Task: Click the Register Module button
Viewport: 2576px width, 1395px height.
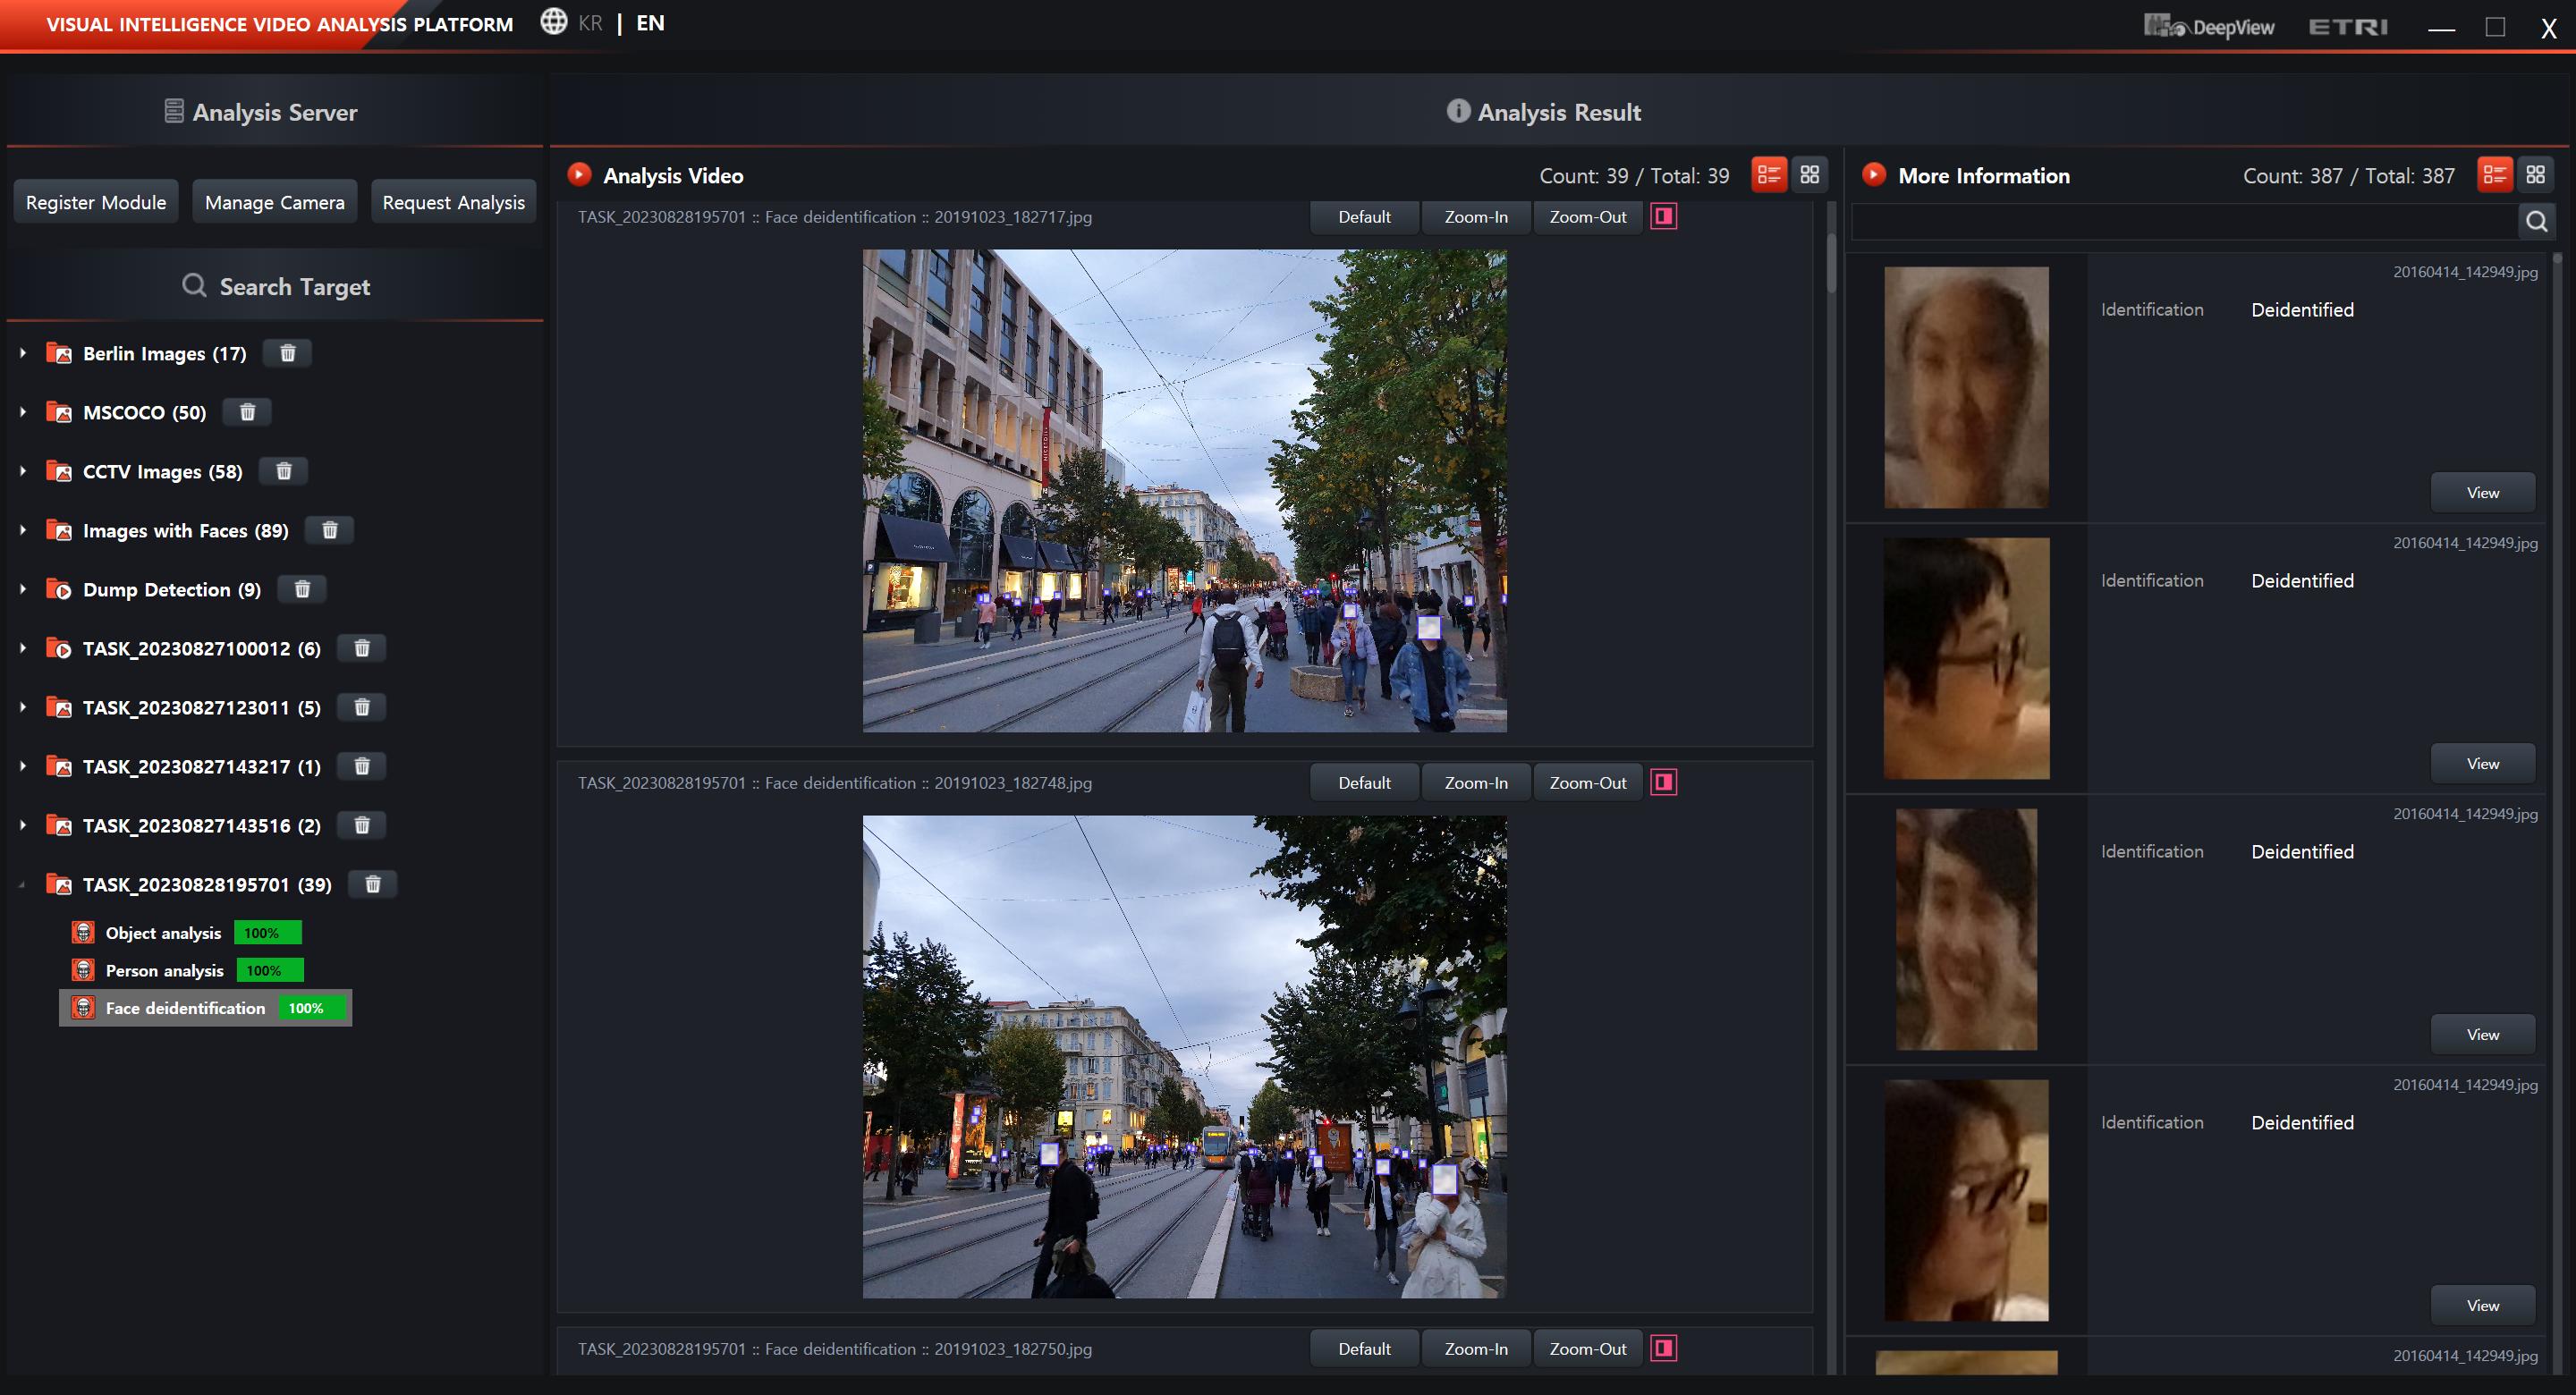Action: coord(96,202)
